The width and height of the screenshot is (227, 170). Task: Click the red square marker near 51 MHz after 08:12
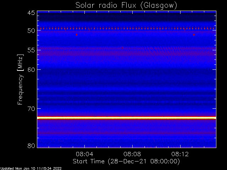pyautogui.click(x=194, y=35)
